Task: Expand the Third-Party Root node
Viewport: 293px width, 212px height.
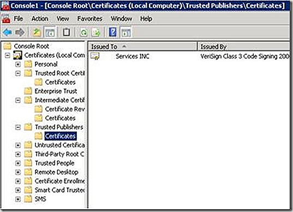Action: point(18,154)
